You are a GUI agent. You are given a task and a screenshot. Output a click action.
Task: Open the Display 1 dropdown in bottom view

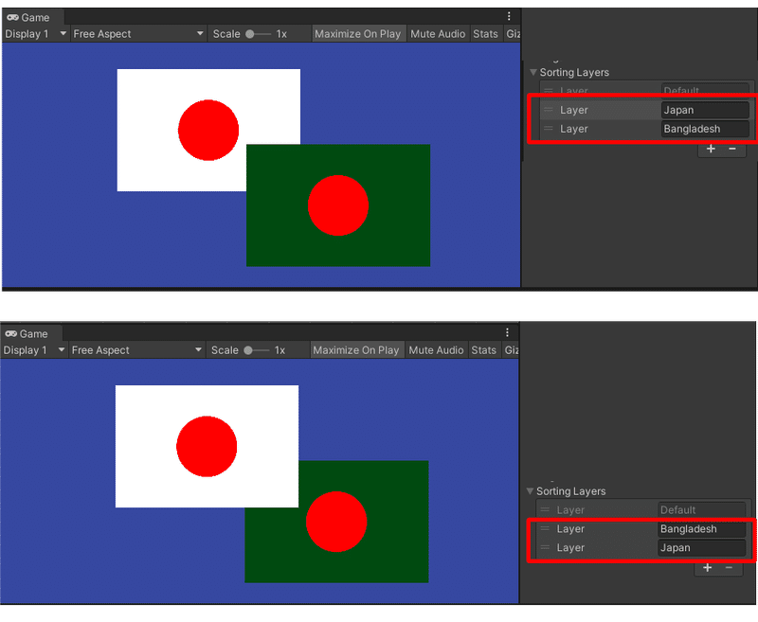pos(34,350)
